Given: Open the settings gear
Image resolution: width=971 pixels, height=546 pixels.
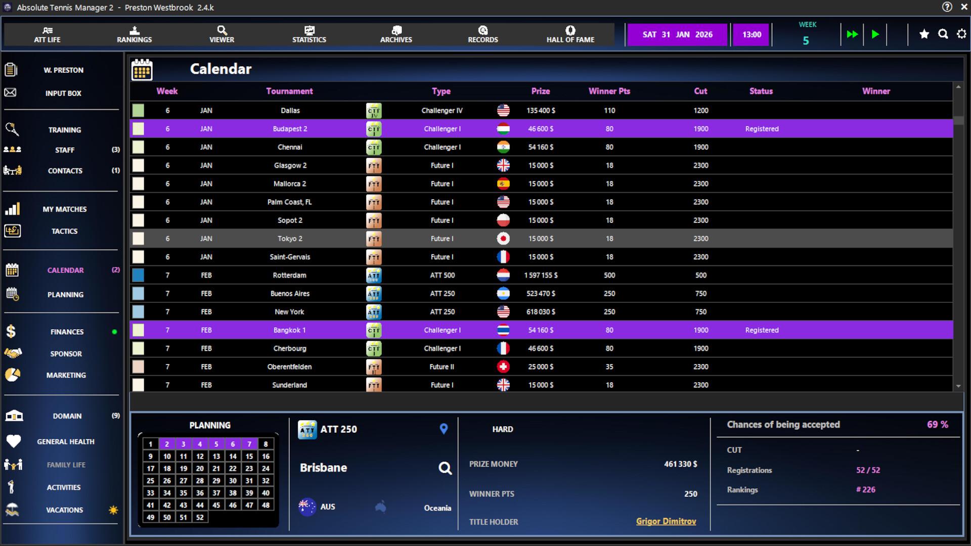Looking at the screenshot, I should click(961, 34).
